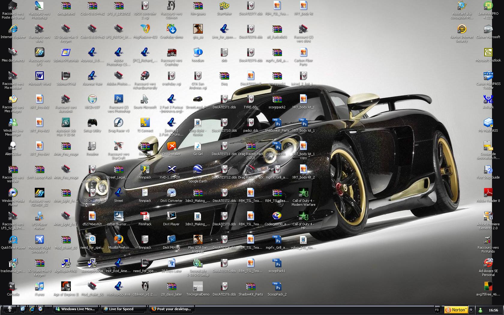Click the taskbar clock showing 16:56
Screen dimensions: 504x315
tap(493, 310)
